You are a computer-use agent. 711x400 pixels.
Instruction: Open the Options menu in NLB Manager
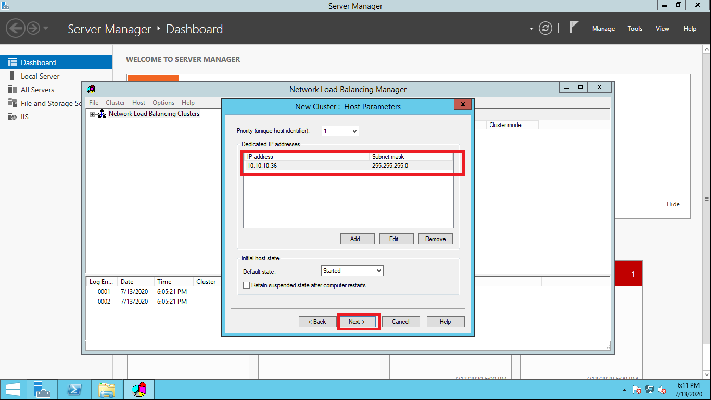click(x=163, y=103)
